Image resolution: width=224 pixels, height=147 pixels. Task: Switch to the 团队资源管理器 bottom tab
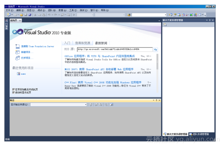[x=199, y=134]
